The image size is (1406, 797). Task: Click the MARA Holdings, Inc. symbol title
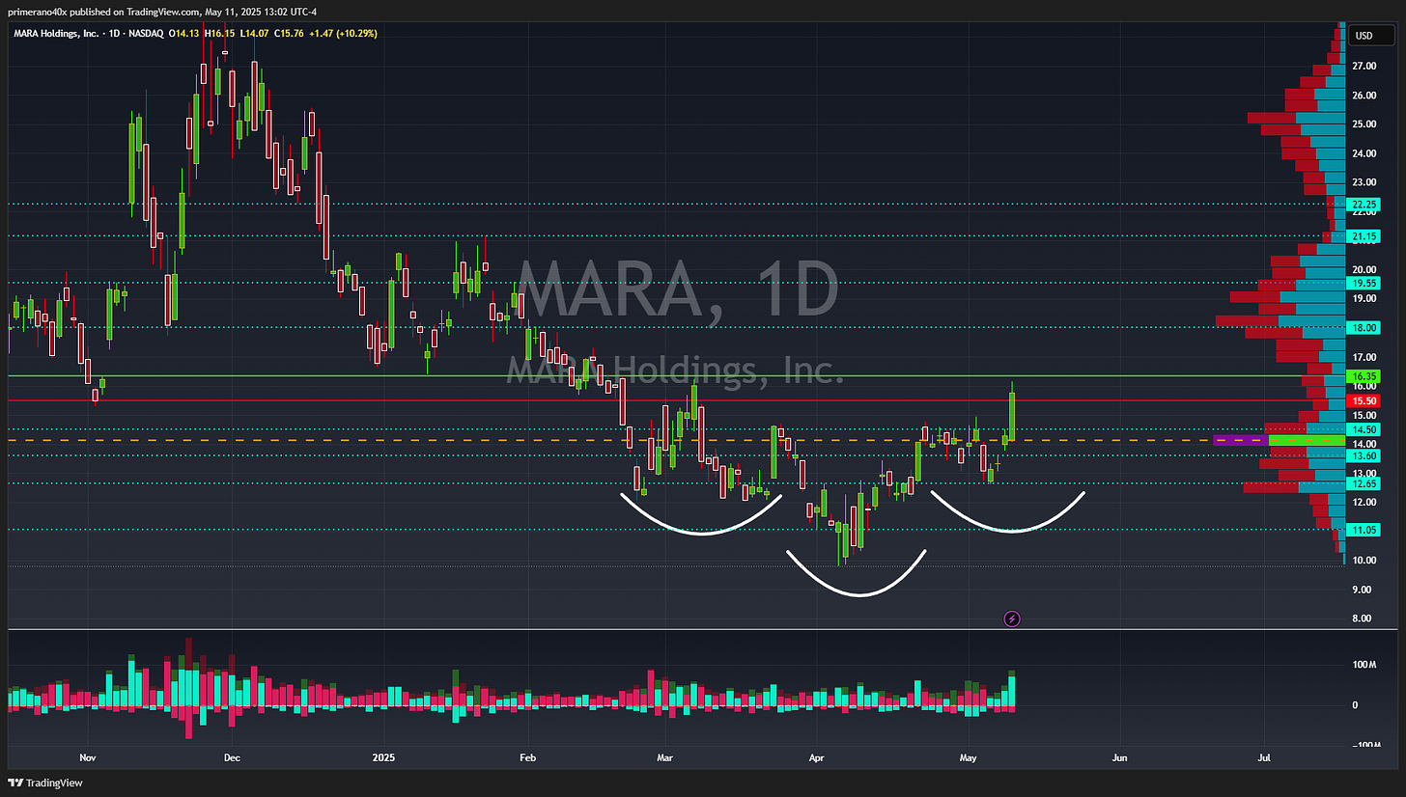54,34
